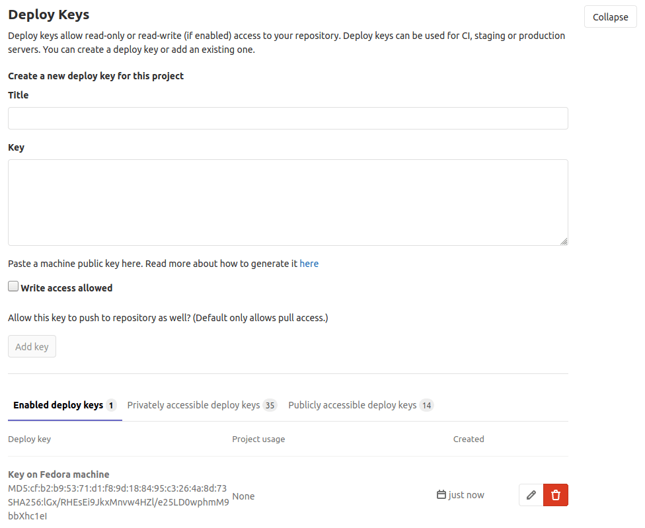
Task: Collapse the Deploy Keys section
Action: click(x=609, y=17)
